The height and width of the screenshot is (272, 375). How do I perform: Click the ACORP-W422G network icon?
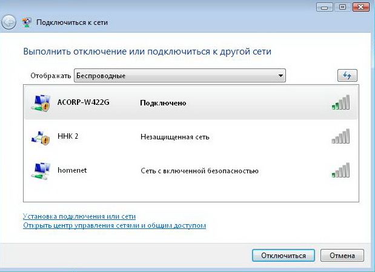[41, 103]
